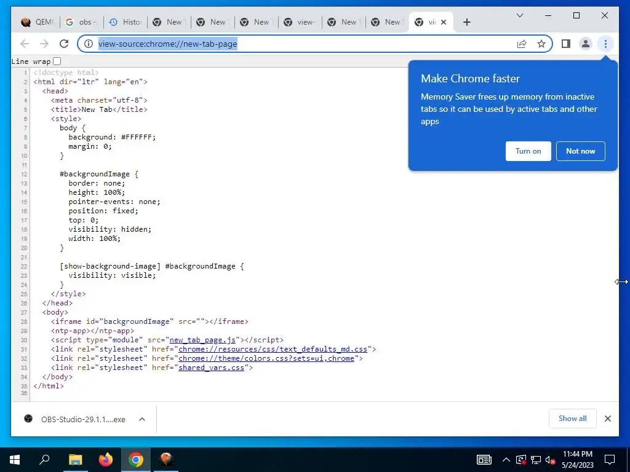Viewport: 630px width, 472px height.
Task: Open the side panel
Action: [566, 44]
